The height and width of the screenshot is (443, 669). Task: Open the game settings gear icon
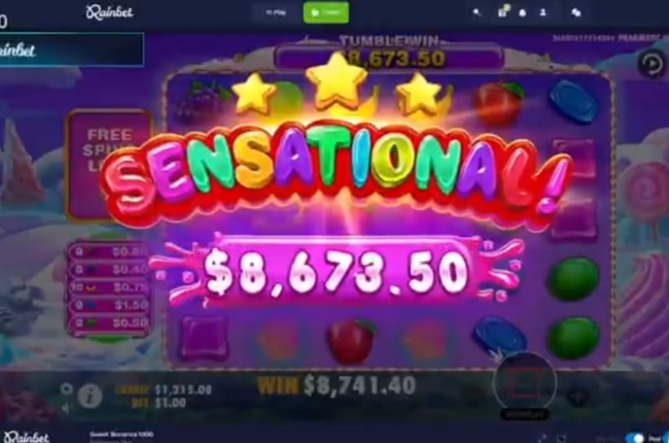(66, 389)
